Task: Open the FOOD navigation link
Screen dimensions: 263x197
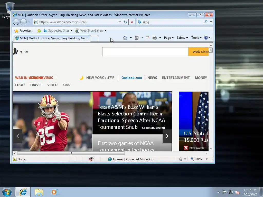Action: tap(20, 85)
